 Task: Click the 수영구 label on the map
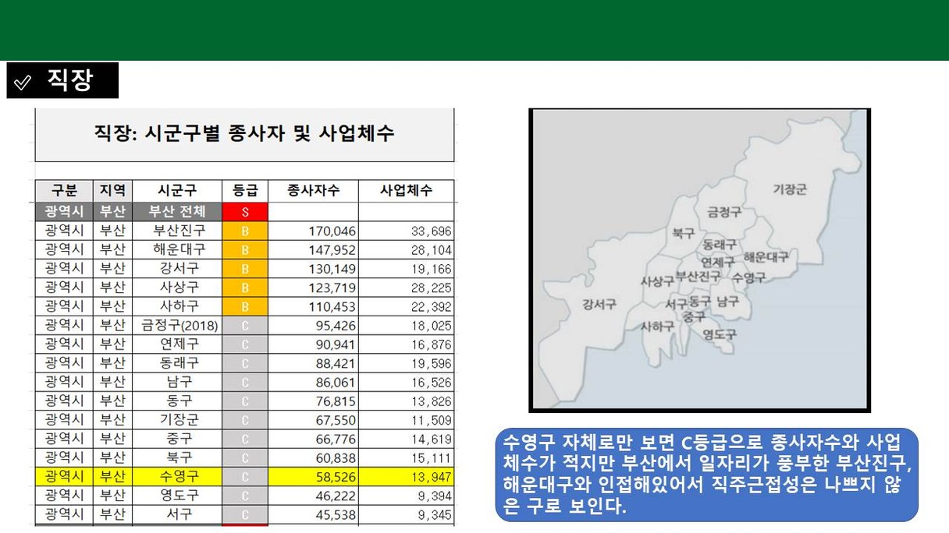[748, 277]
